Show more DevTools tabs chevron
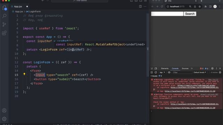This screenshot has width=223, height=125. (x=192, y=68)
